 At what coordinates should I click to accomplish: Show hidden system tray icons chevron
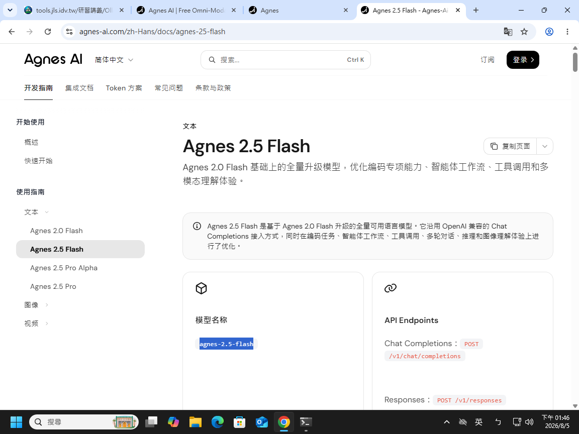[x=446, y=422]
